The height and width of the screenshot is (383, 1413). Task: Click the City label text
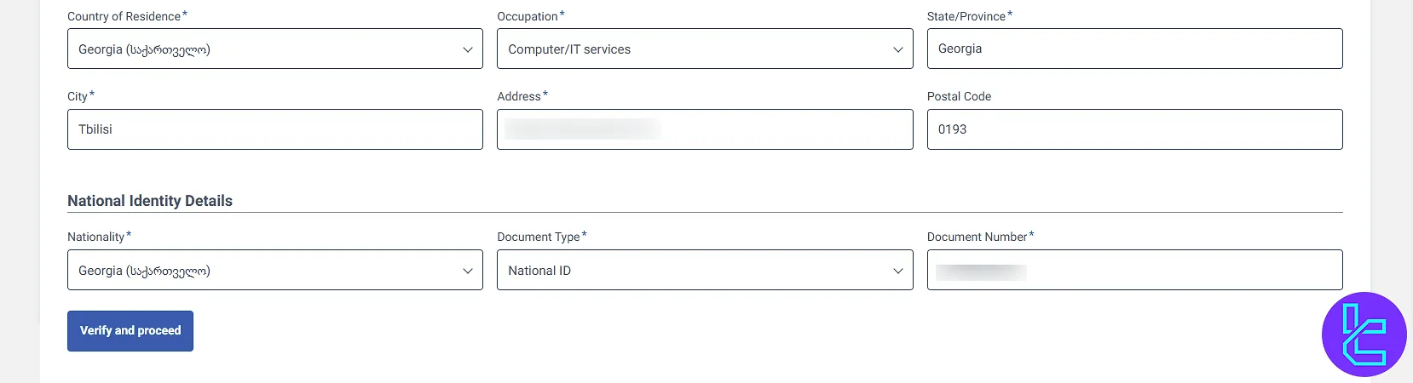click(x=78, y=96)
